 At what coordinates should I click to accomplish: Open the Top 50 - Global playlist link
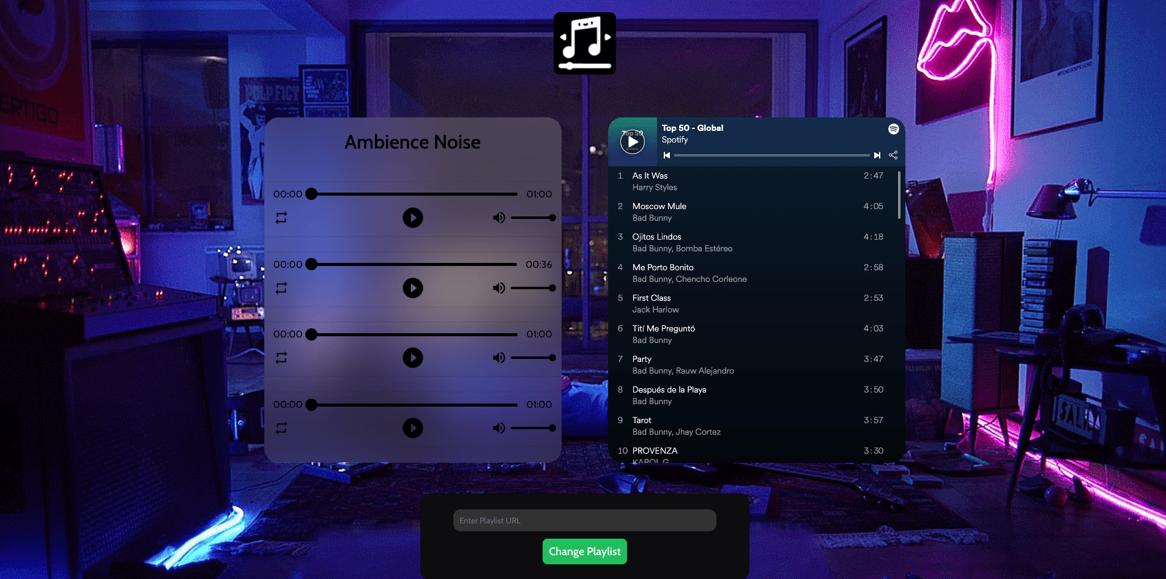(x=692, y=128)
